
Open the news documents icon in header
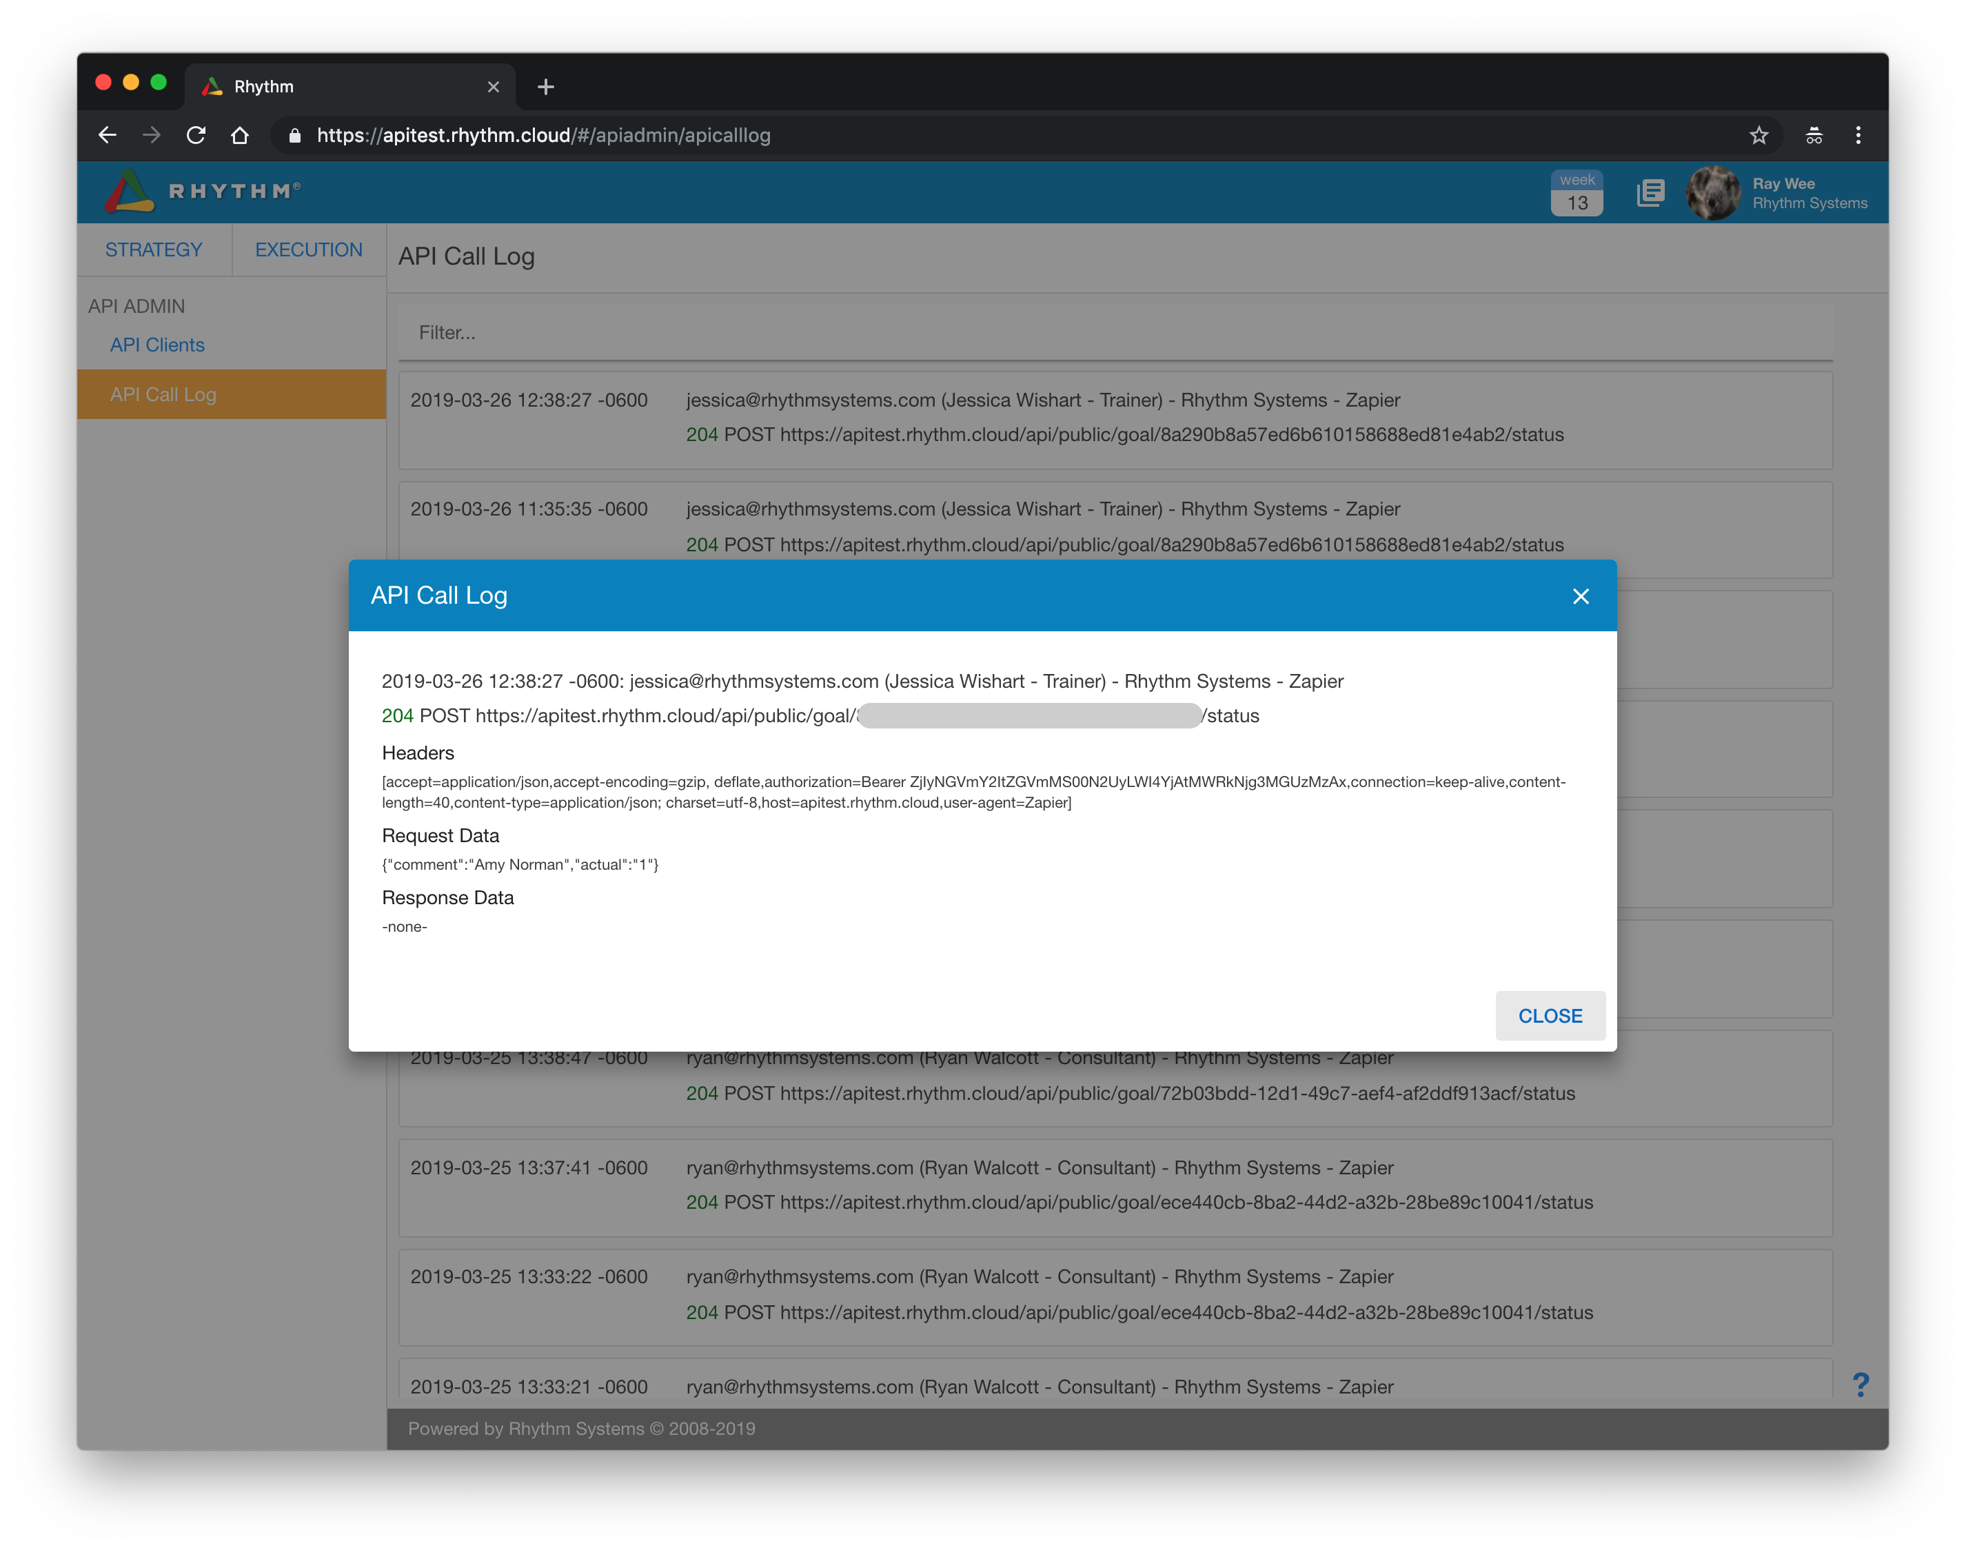click(x=1650, y=193)
